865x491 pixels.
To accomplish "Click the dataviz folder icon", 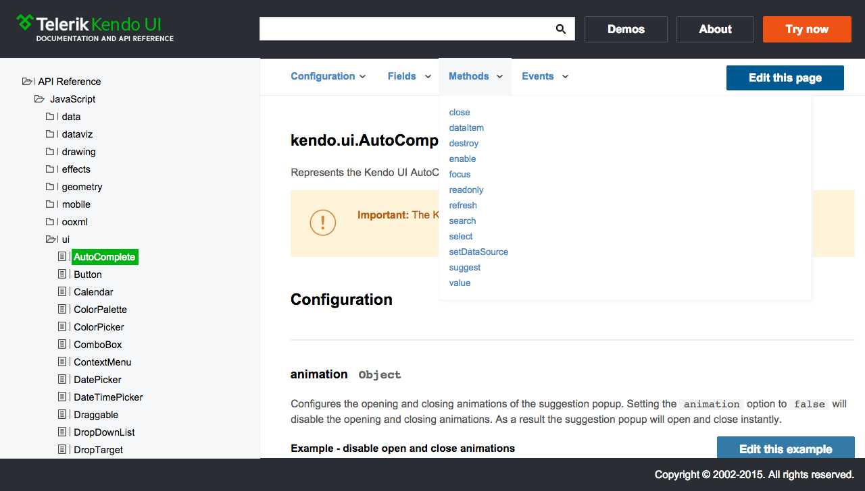I will pos(50,134).
